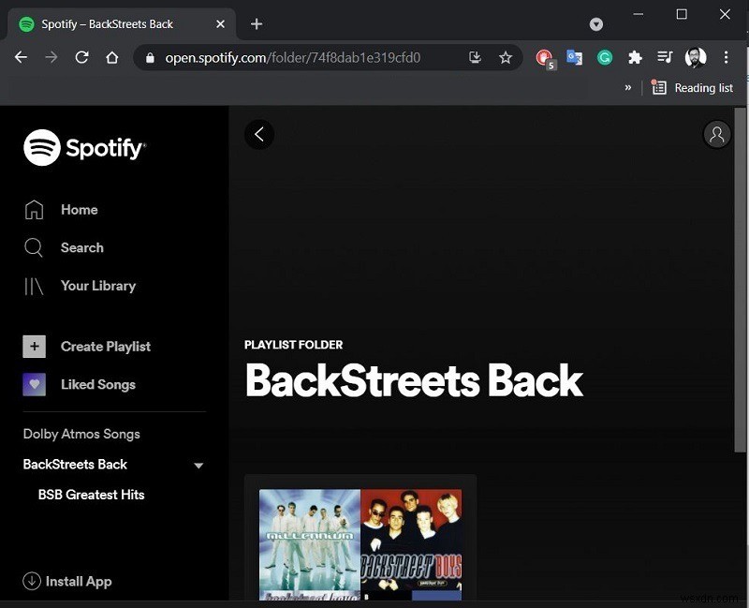Open the Reading list

point(693,87)
